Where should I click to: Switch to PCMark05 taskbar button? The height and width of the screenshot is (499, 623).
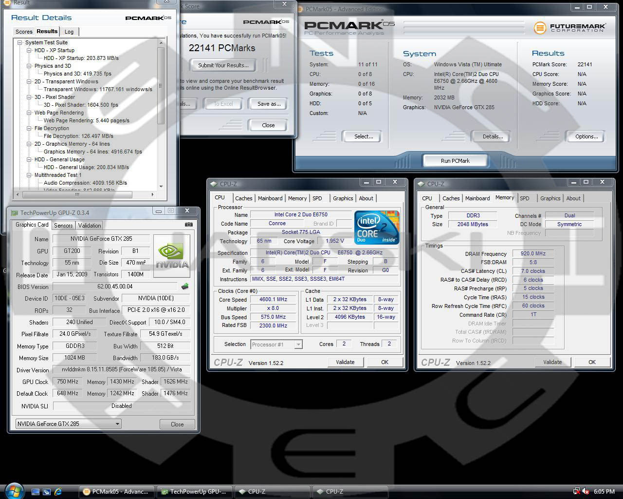pyautogui.click(x=117, y=492)
